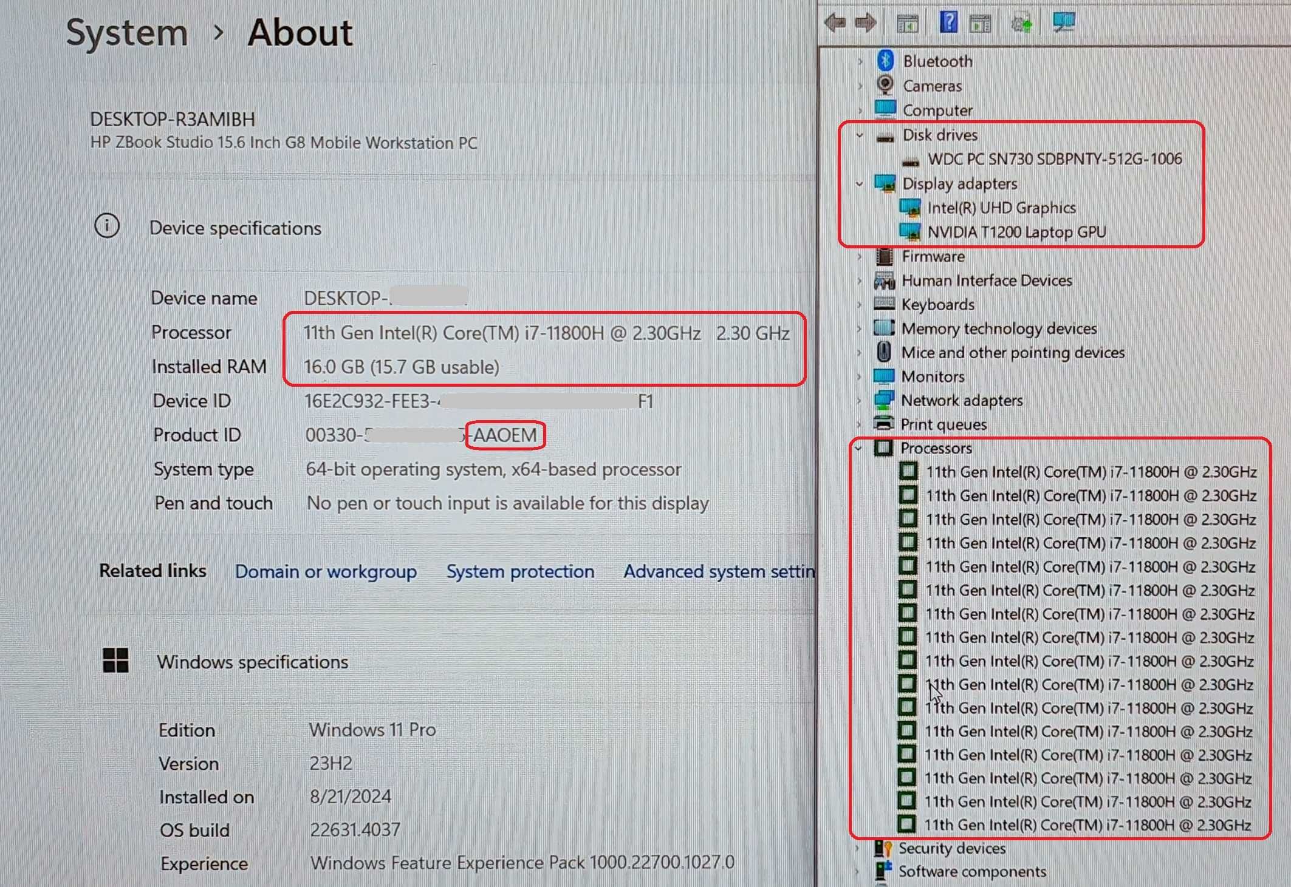Click the System type 64-bit value

click(x=493, y=469)
